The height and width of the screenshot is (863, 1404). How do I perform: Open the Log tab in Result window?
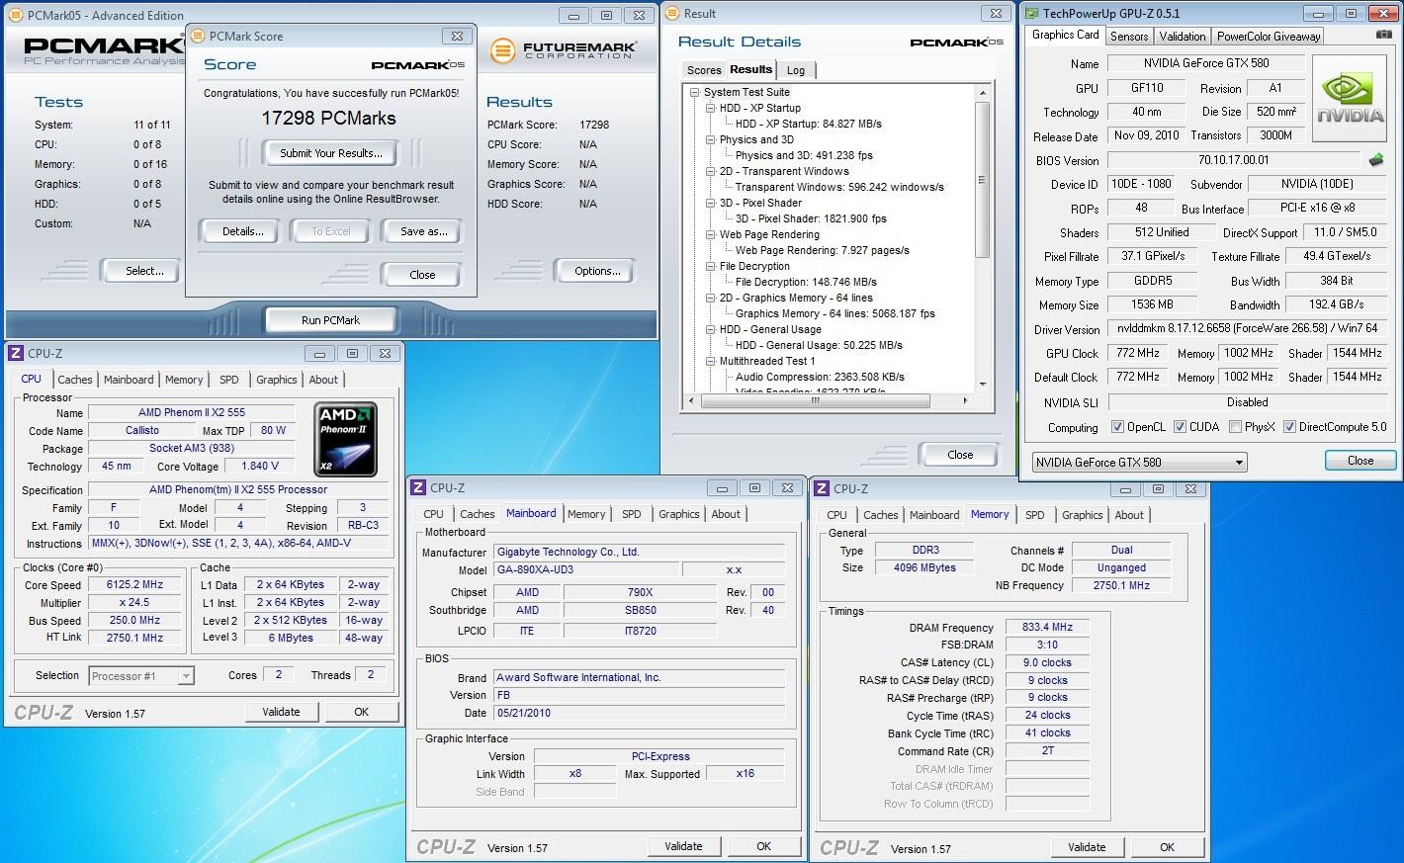pos(796,70)
